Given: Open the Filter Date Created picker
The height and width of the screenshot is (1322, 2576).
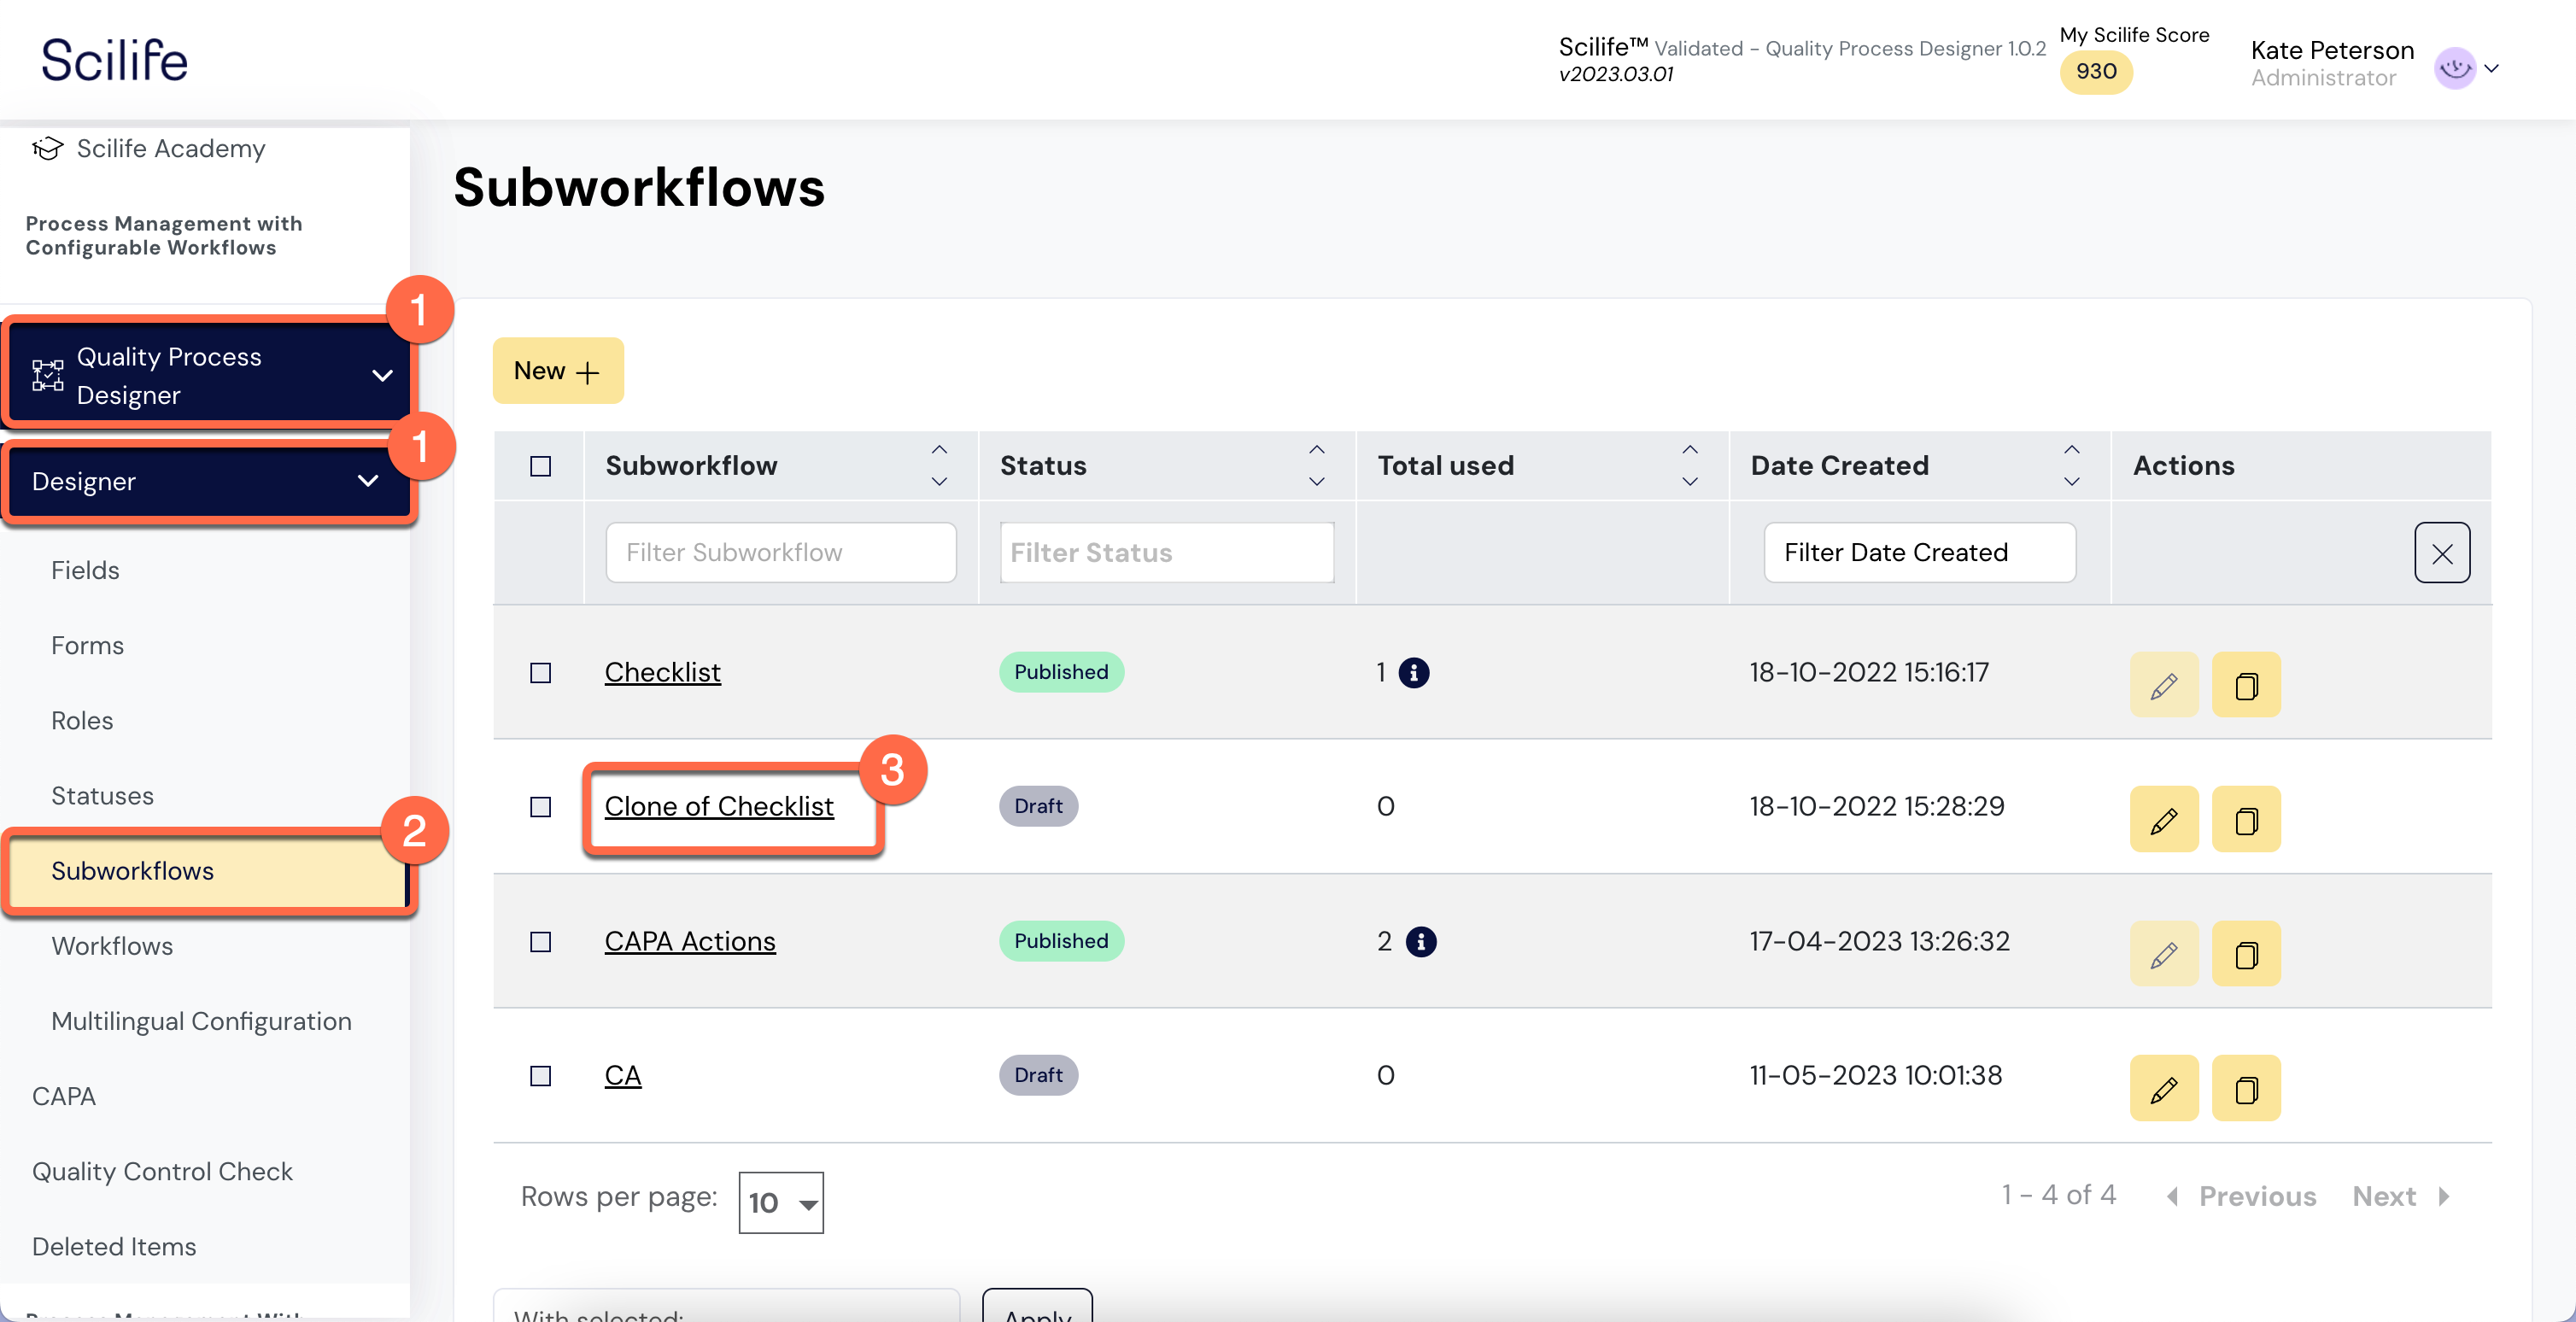Looking at the screenshot, I should pyautogui.click(x=1919, y=553).
